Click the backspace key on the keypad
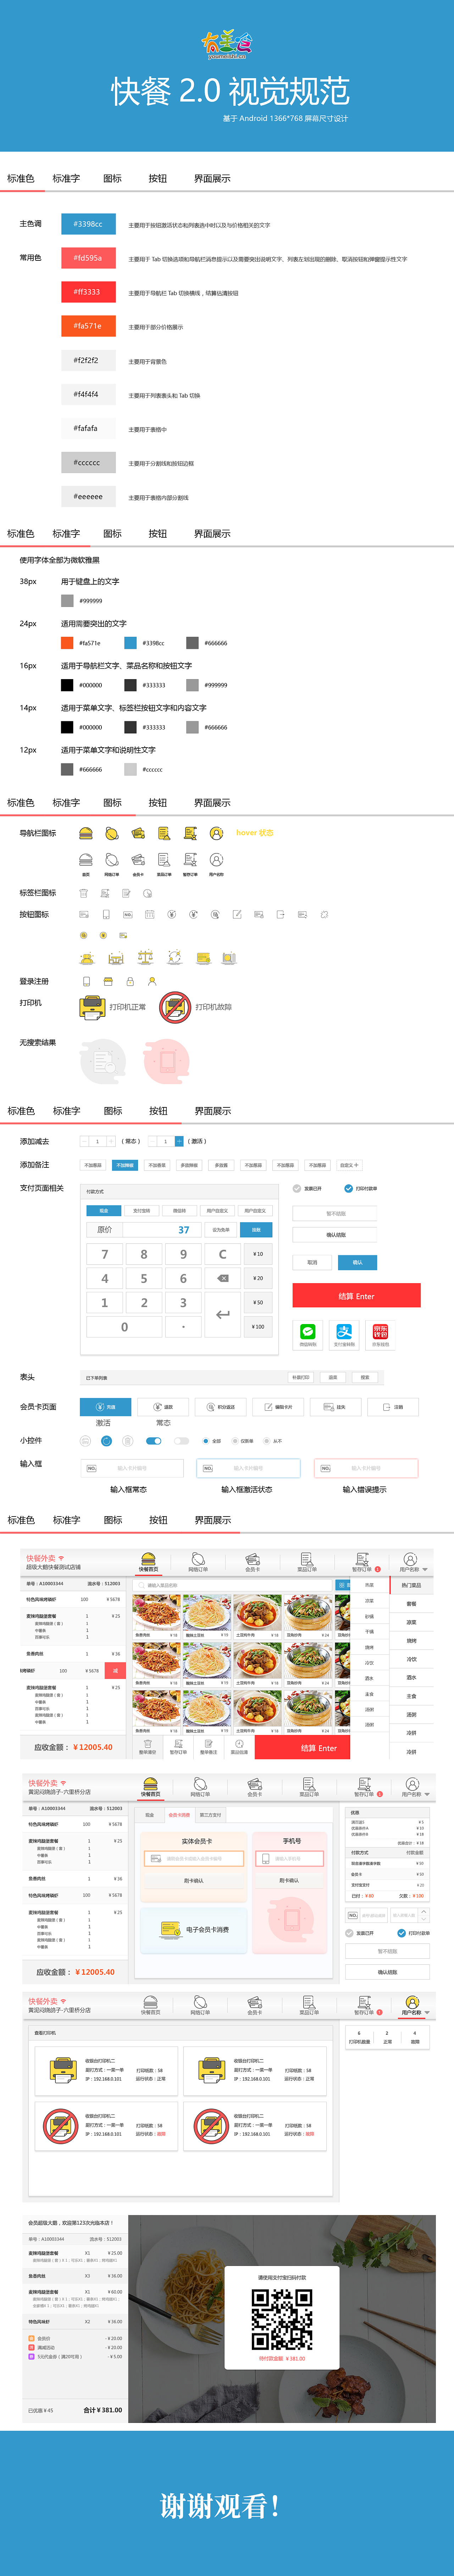 (x=222, y=1278)
